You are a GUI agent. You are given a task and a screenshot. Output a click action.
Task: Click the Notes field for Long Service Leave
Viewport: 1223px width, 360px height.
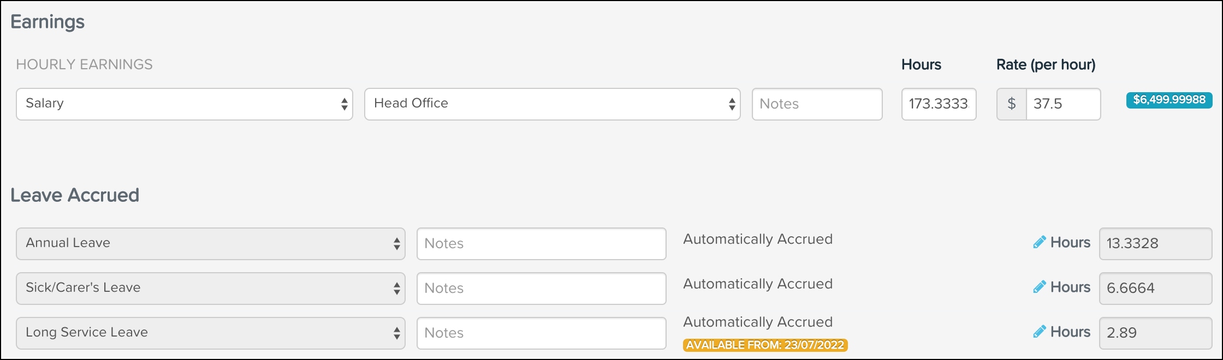coord(541,333)
